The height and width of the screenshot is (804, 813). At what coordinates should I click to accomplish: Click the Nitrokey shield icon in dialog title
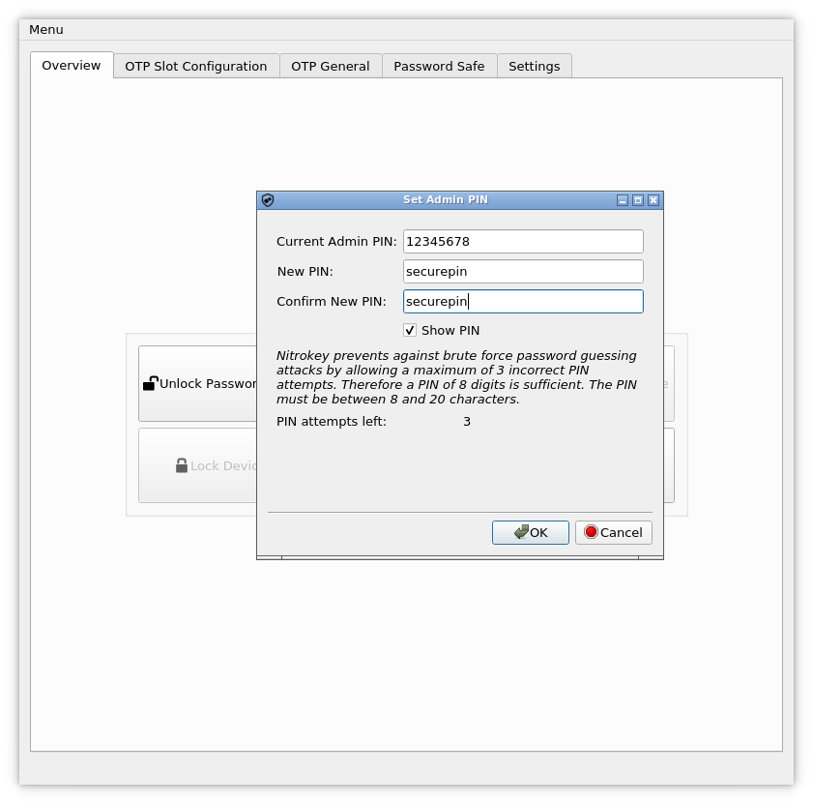click(268, 200)
